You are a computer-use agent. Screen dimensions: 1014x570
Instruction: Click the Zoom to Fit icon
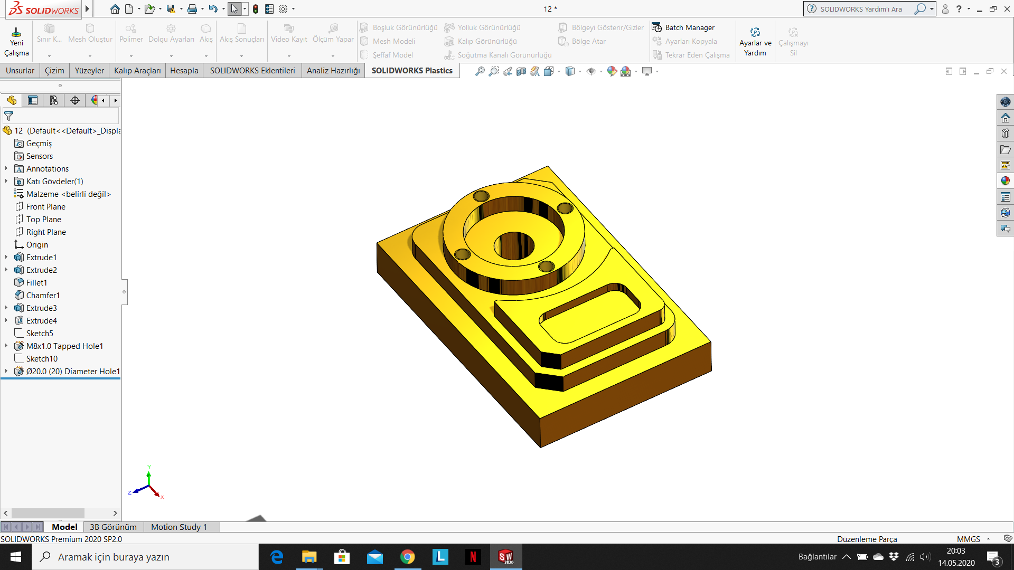(x=480, y=71)
